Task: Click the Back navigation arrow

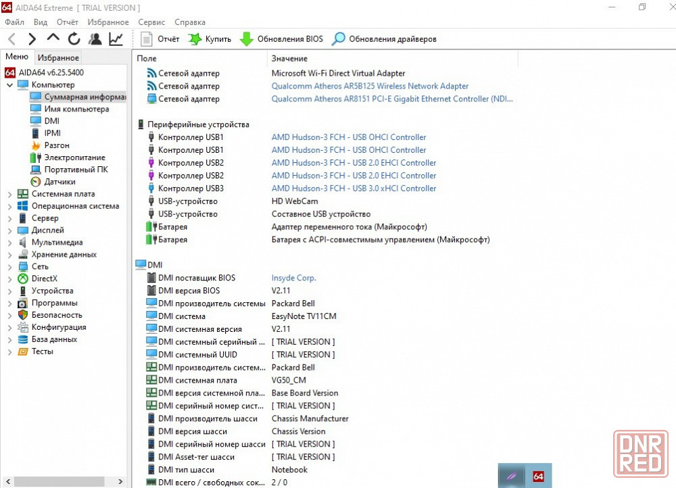Action: (12, 39)
